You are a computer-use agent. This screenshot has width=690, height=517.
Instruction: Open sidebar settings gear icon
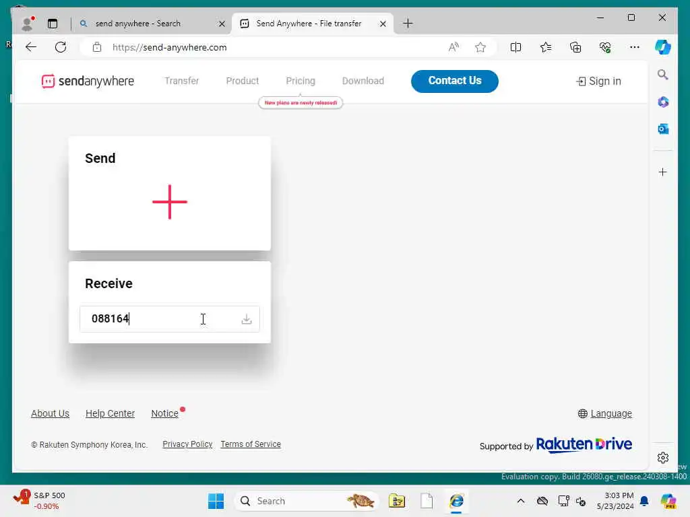(663, 458)
